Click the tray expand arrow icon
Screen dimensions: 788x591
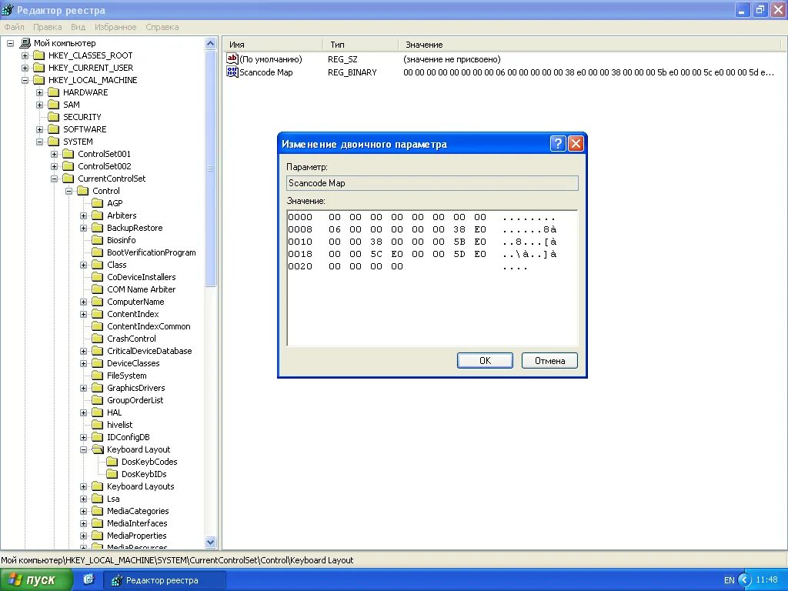[x=745, y=580]
